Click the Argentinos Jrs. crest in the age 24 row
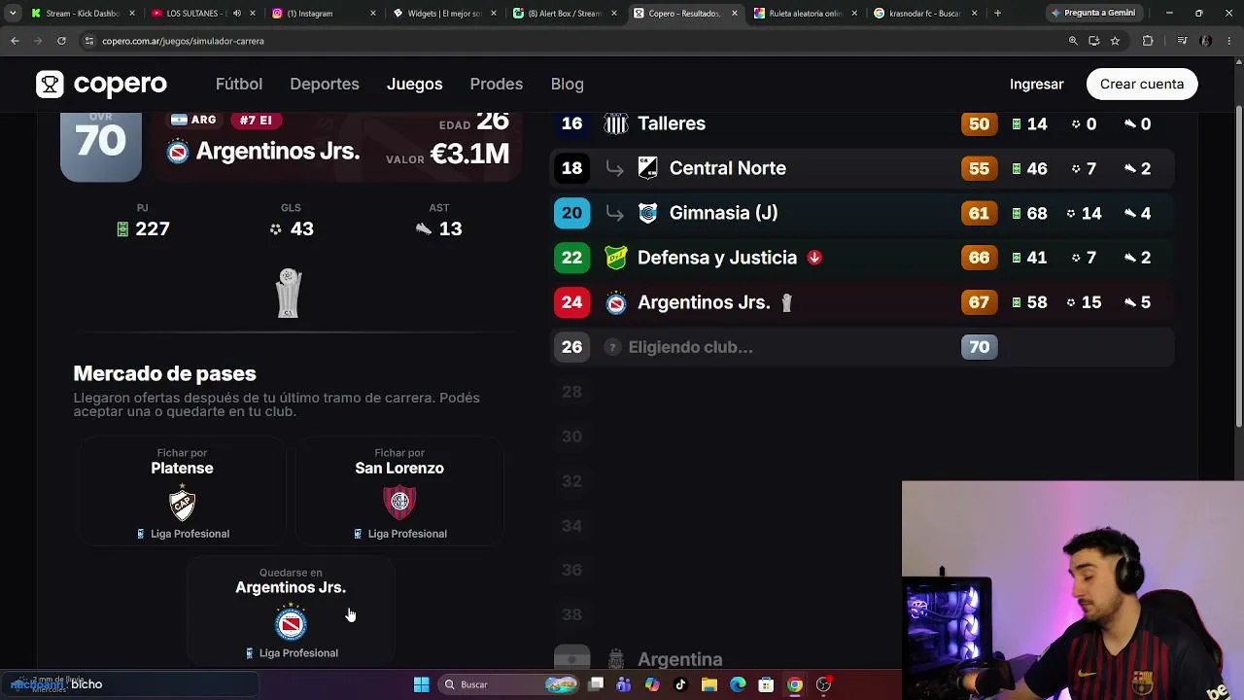The image size is (1244, 700). click(616, 302)
